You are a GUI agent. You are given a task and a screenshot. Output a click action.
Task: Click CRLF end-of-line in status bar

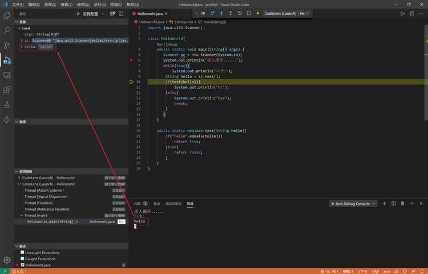point(375,271)
